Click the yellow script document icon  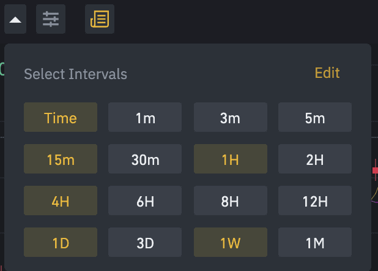(x=100, y=19)
